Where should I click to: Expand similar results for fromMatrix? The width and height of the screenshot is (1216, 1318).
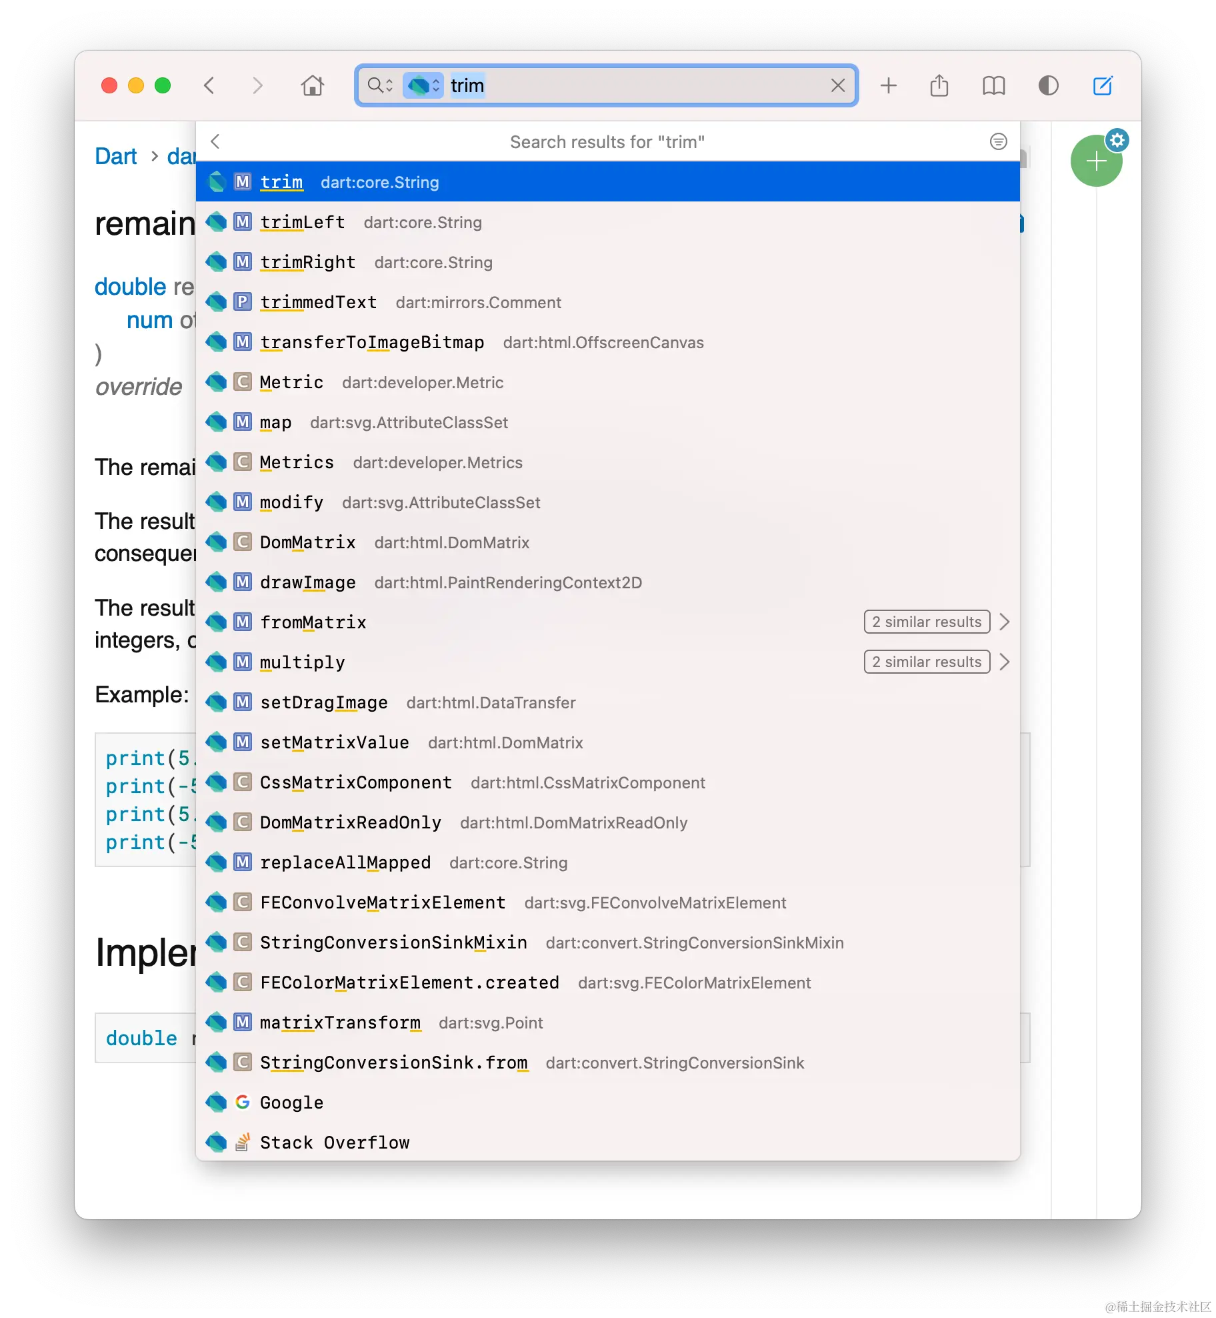coord(927,622)
